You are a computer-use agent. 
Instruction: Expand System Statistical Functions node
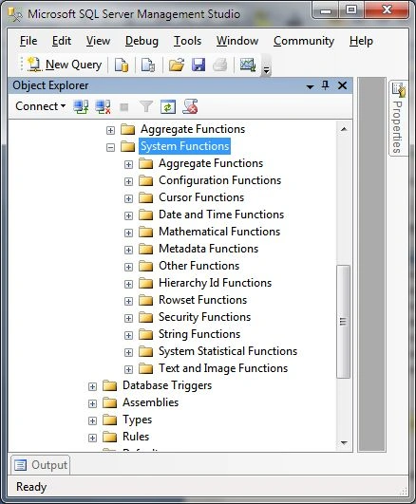(128, 352)
